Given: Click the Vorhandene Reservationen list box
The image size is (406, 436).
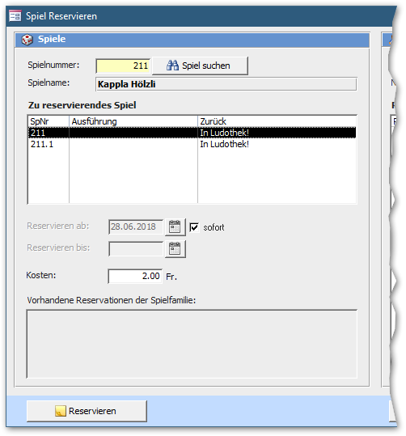Looking at the screenshot, I should coord(192,344).
